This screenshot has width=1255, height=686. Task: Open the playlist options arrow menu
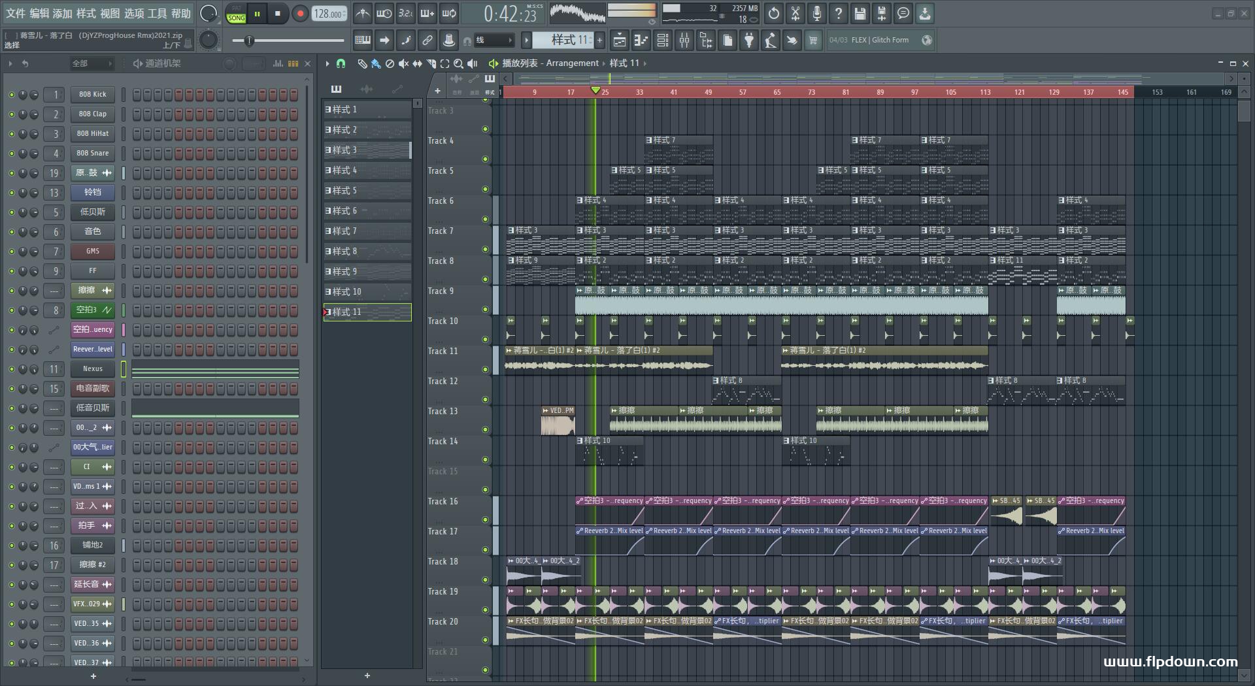click(x=327, y=63)
